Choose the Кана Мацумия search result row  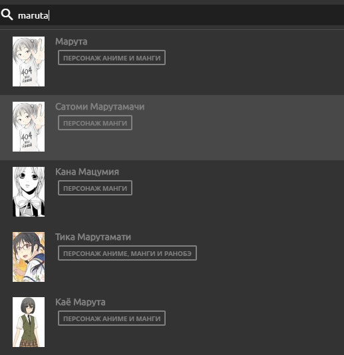(172, 193)
